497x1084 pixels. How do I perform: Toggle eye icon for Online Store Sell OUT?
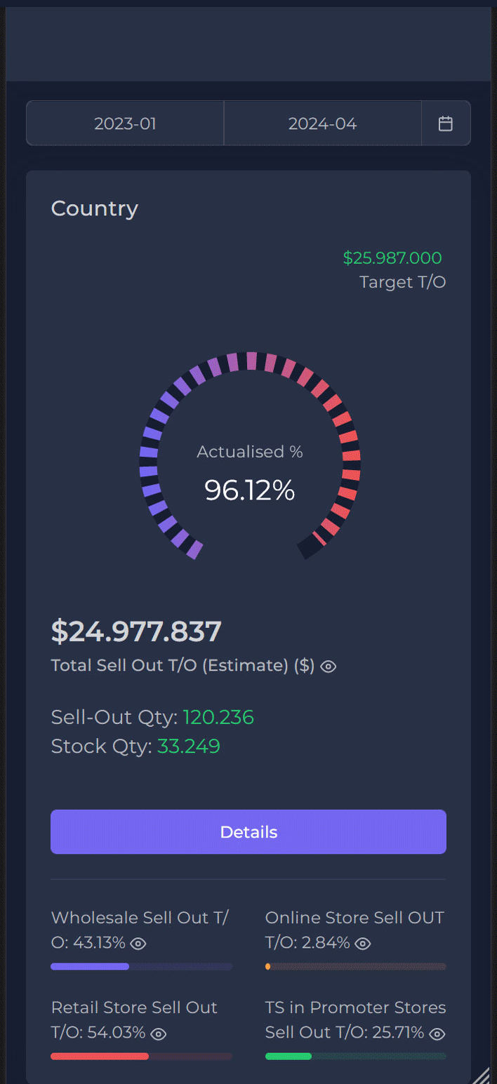(362, 944)
